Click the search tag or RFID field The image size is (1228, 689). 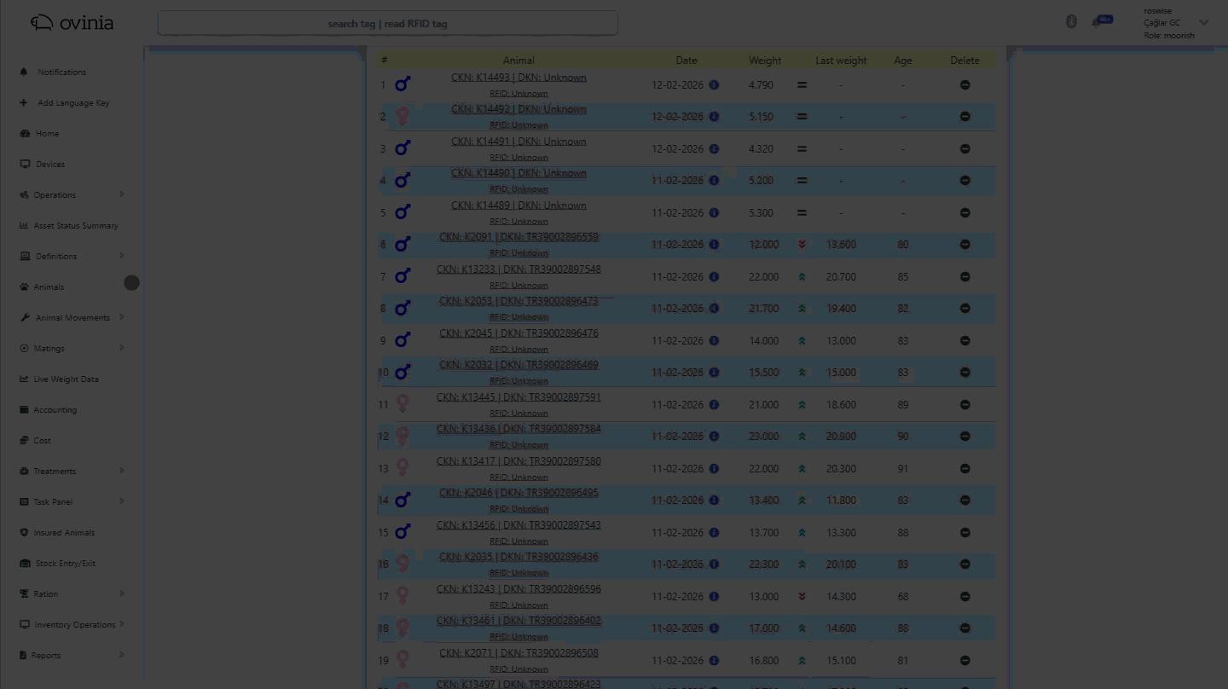tap(387, 24)
